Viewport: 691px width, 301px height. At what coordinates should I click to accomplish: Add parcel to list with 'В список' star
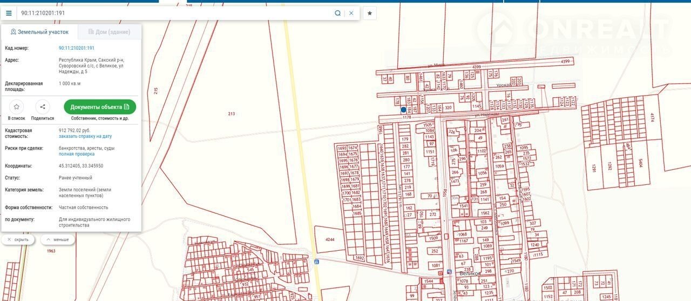[17, 107]
